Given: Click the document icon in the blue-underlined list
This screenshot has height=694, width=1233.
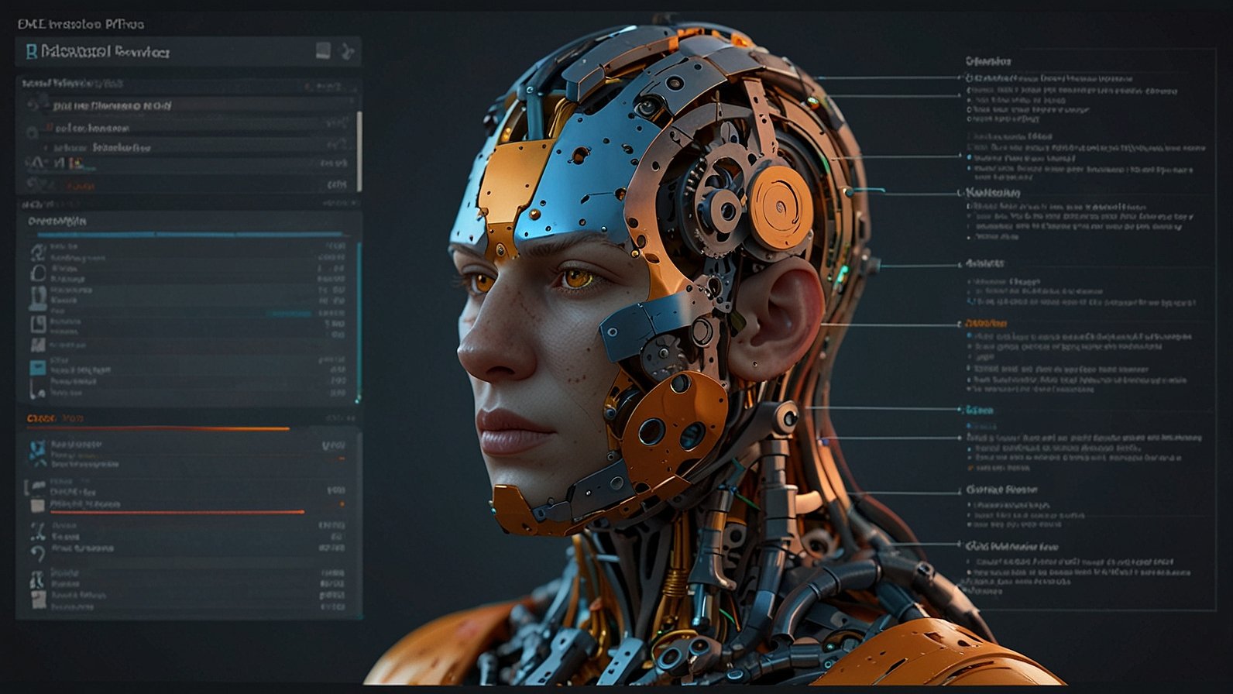Looking at the screenshot, I should [x=37, y=323].
